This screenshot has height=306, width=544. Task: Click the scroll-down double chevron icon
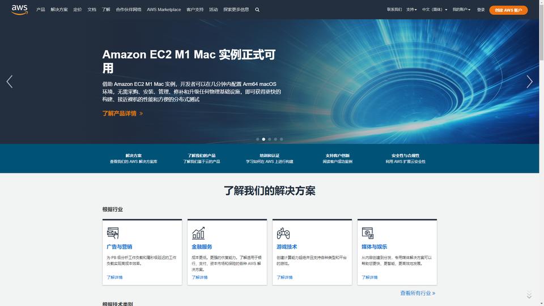point(529,295)
